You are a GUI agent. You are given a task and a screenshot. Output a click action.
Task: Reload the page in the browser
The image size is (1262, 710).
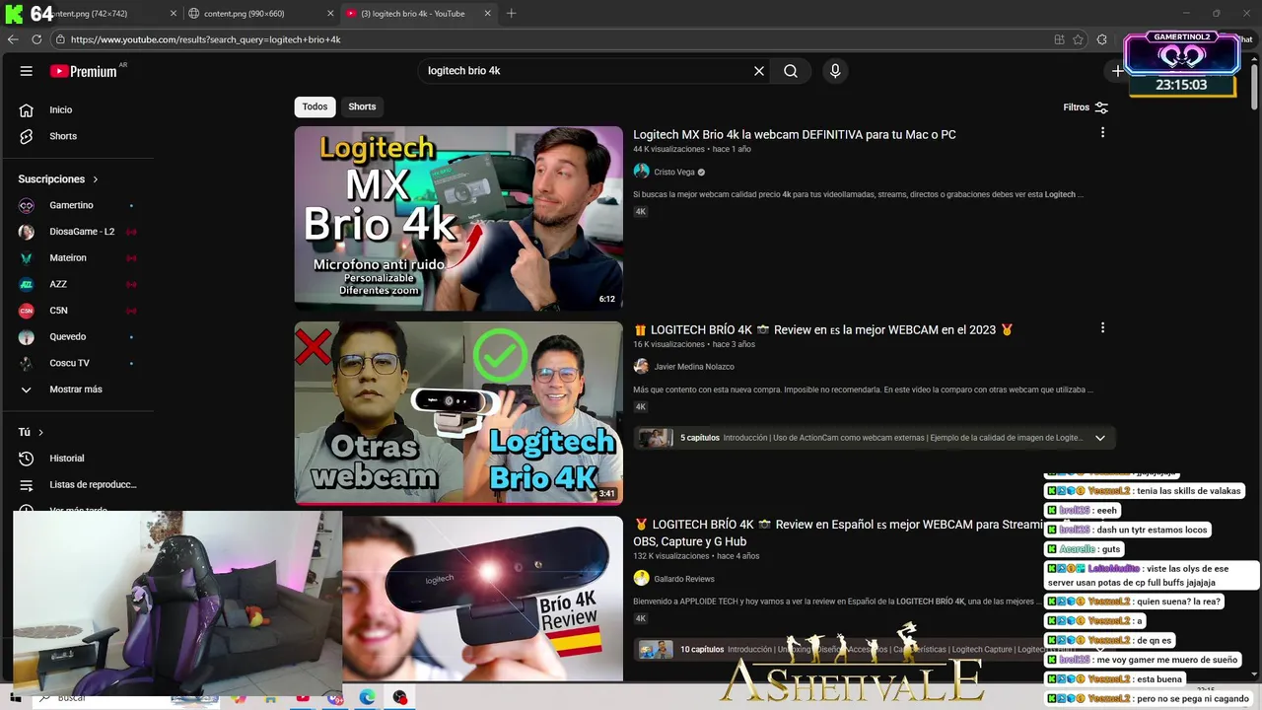pyautogui.click(x=36, y=39)
